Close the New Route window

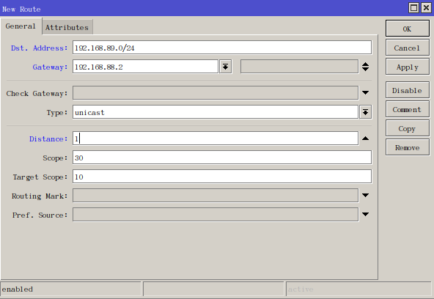pyautogui.click(x=426, y=8)
